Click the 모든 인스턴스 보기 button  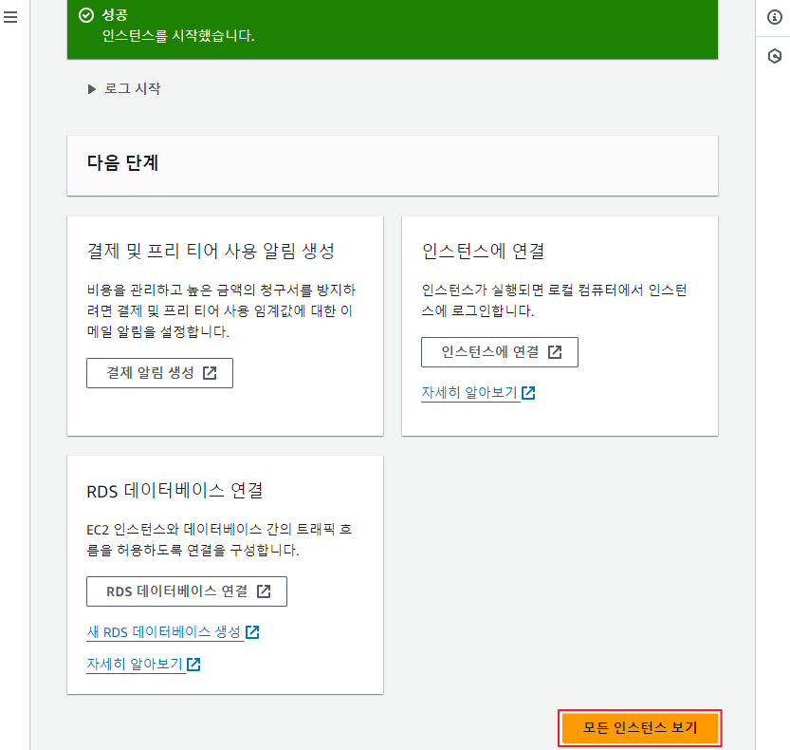click(640, 728)
